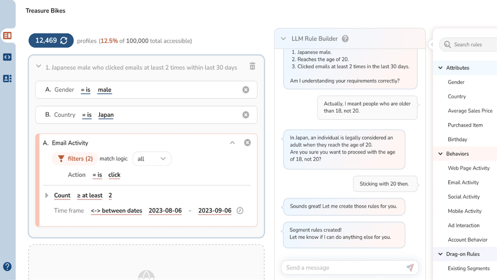Collapse the Email Activity block
Image resolution: width=497 pixels, height=280 pixels.
tap(232, 142)
